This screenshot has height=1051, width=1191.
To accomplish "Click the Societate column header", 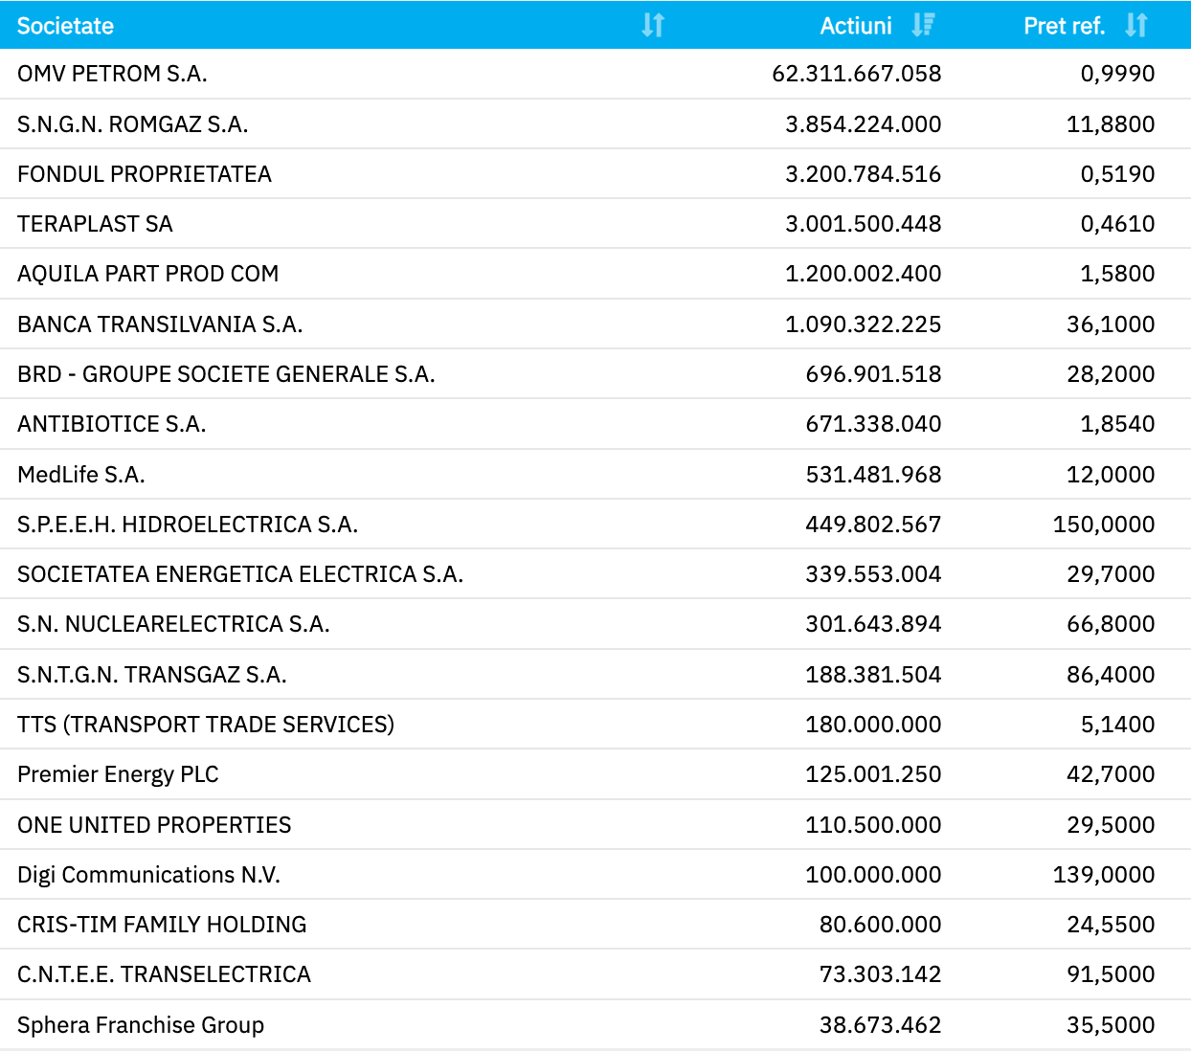I will [x=65, y=26].
